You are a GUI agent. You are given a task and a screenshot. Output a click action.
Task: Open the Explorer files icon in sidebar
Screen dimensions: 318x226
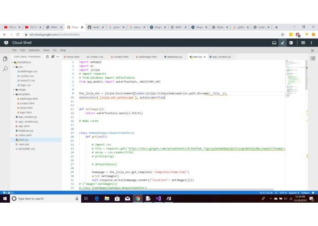[x=5, y=59]
